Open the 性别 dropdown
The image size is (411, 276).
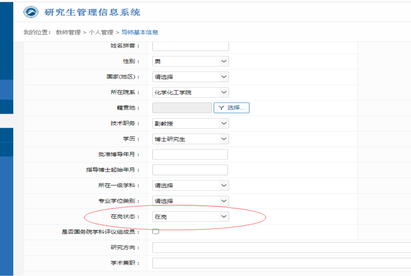pos(190,62)
